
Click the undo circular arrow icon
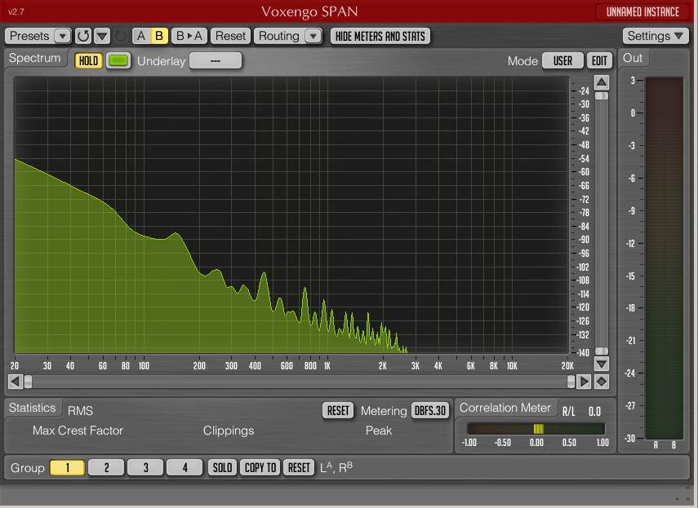[x=83, y=36]
